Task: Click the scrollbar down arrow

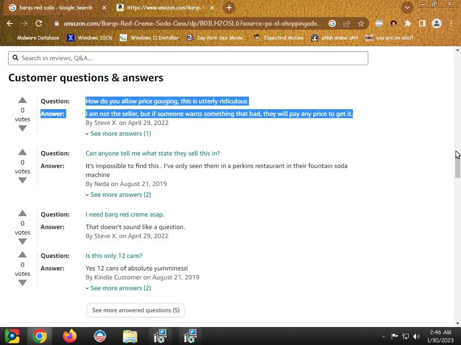Action: [x=457, y=323]
